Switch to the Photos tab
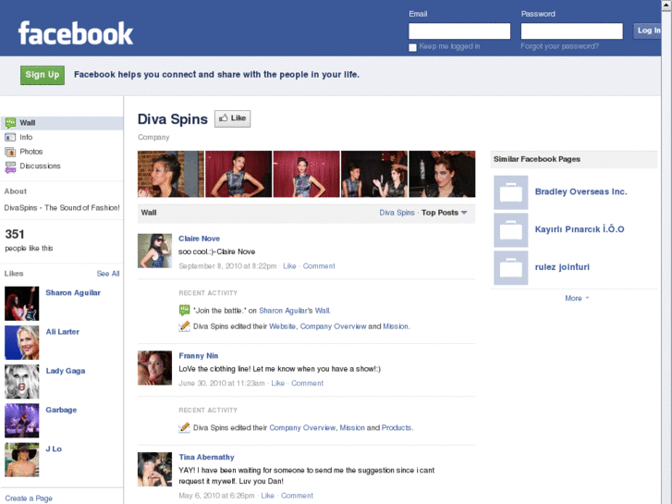 62,152
